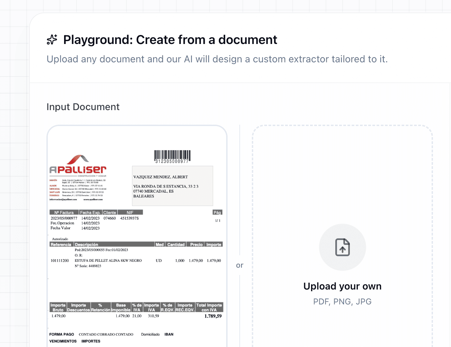
Task: Click the upload file icon
Action: (x=342, y=247)
